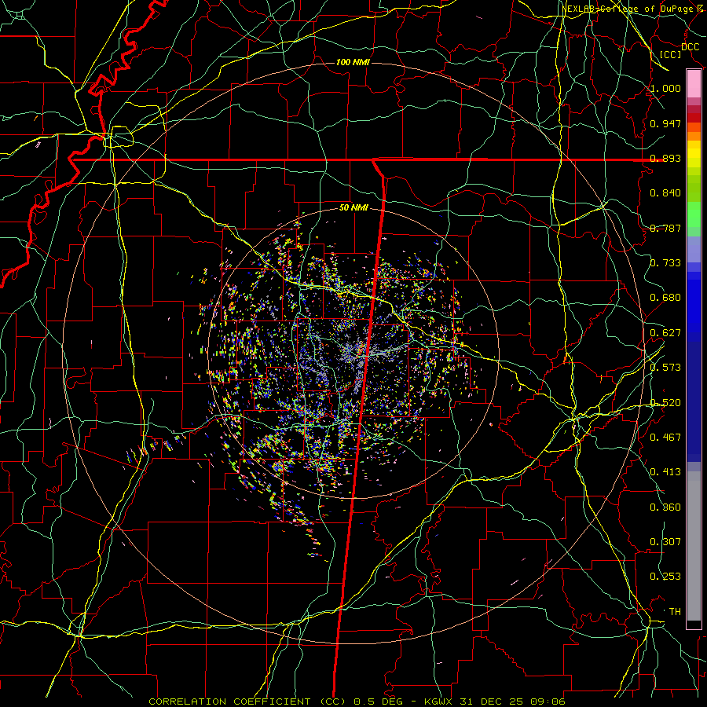Click the KGWX station ID in the caption
707x707 pixels.
point(440,702)
